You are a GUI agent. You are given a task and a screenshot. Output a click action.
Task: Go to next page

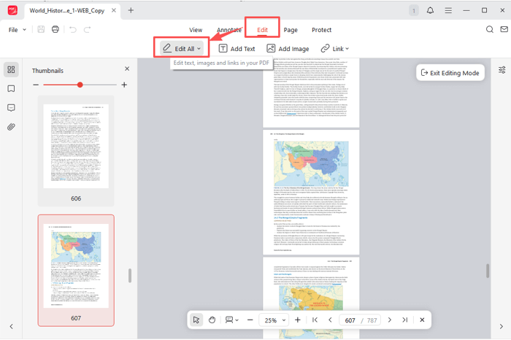click(x=389, y=320)
